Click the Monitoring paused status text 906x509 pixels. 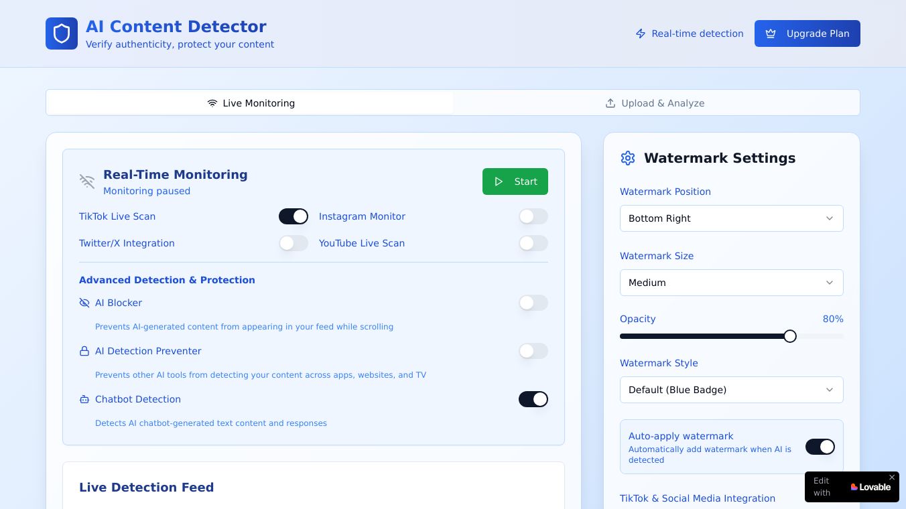click(147, 191)
